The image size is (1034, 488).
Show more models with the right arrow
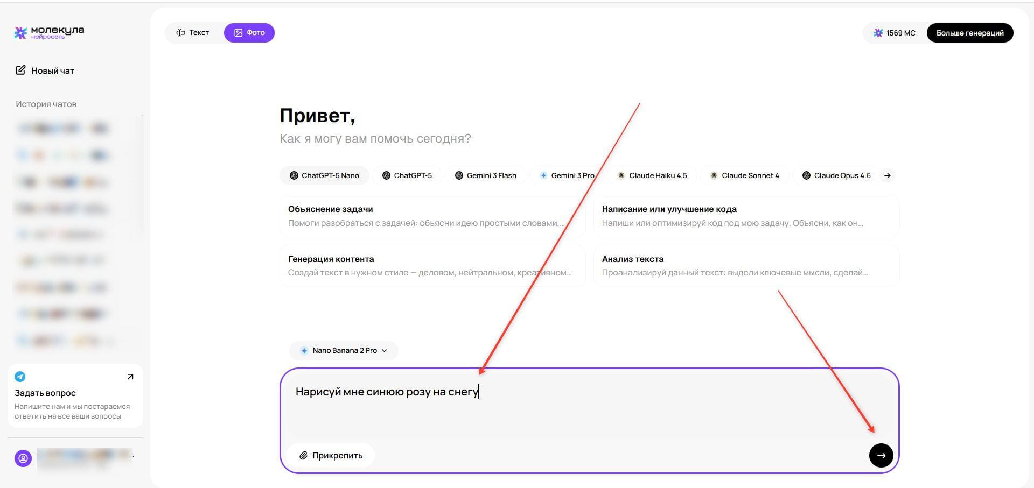coord(888,175)
